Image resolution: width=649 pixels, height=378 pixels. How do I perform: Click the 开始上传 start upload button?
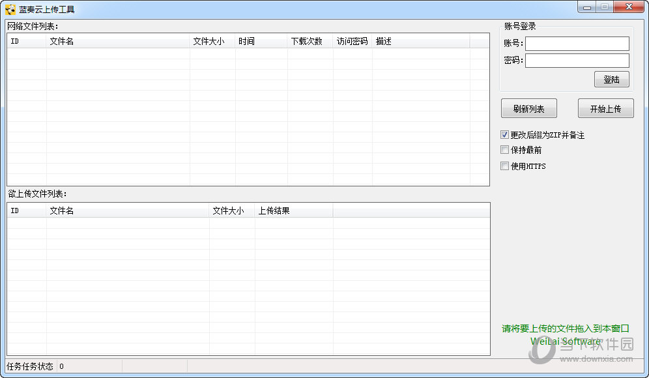pos(605,108)
